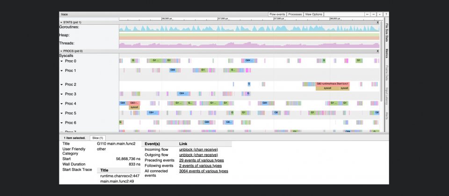Click the 833 ns Wall Duration value
449x196 pixels.
tap(135, 164)
